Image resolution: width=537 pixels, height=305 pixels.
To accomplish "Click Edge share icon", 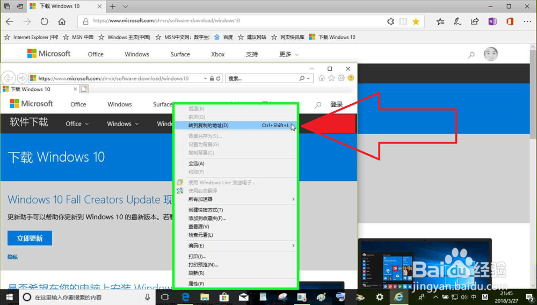I will coord(474,21).
